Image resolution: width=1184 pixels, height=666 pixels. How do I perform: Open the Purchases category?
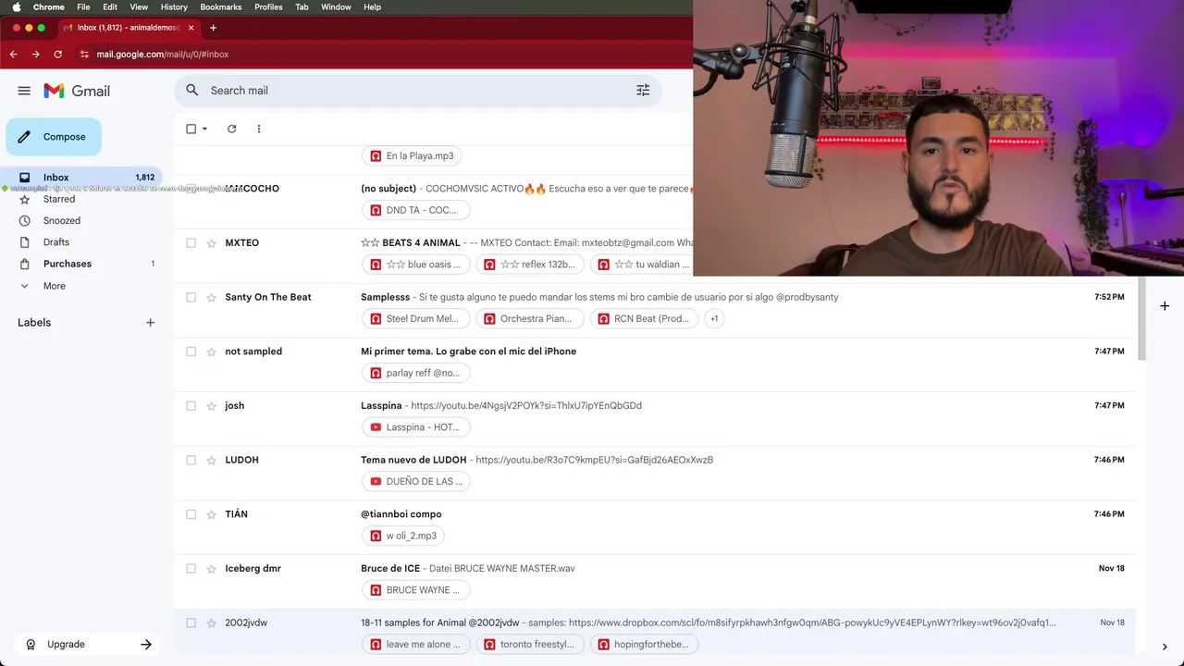(68, 264)
